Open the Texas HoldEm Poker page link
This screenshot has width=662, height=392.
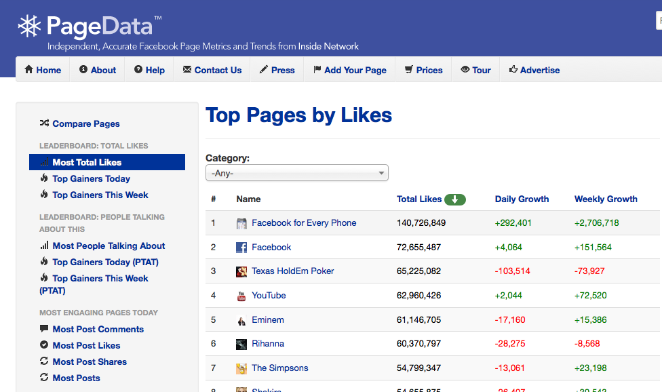[293, 271]
